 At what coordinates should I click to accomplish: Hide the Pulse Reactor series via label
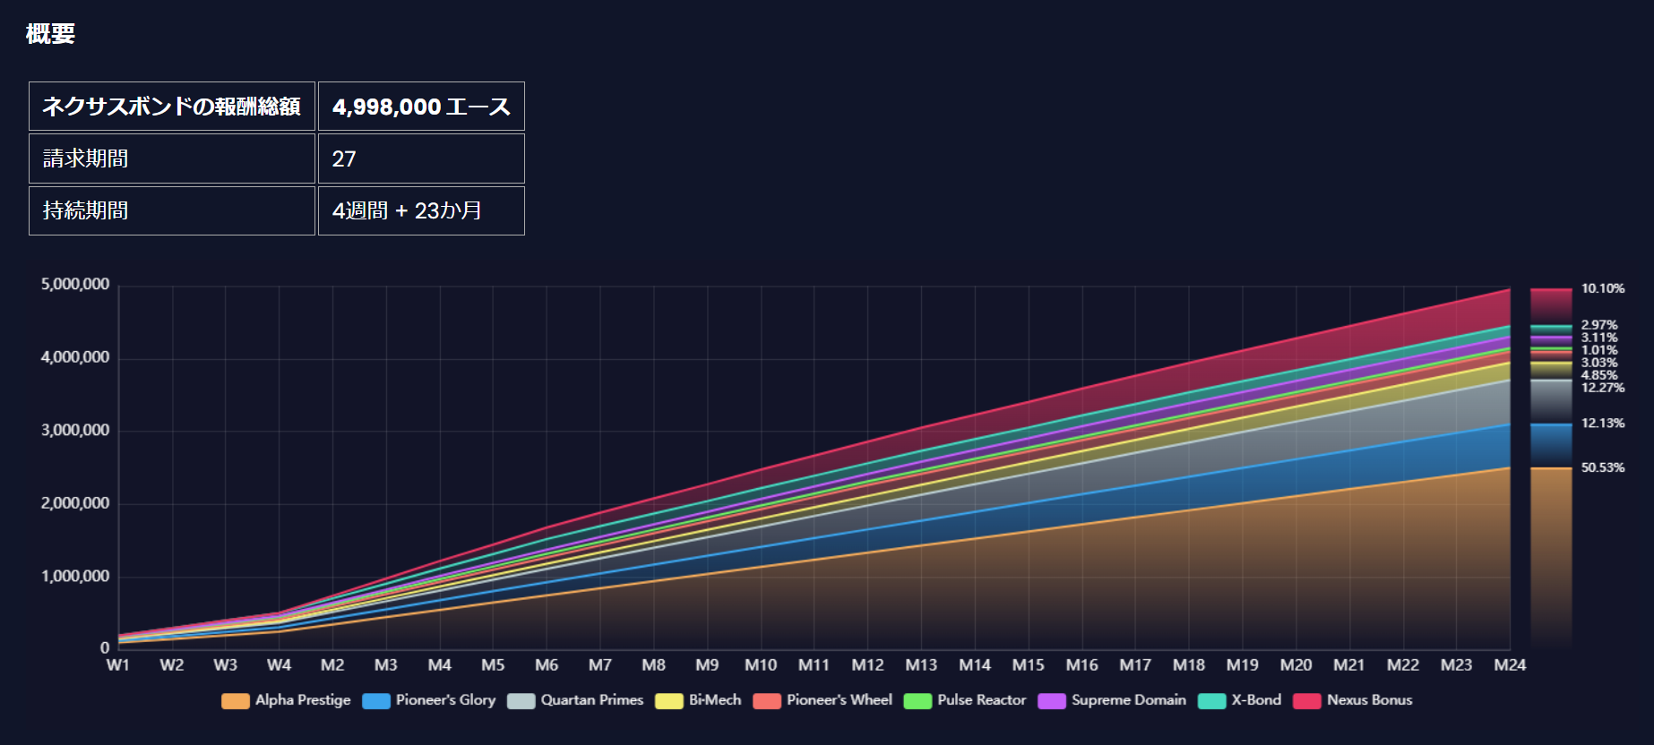coord(982,700)
